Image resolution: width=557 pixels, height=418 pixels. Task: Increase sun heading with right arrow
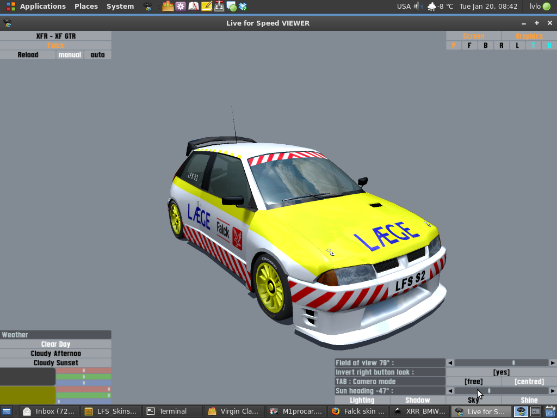tap(553, 391)
